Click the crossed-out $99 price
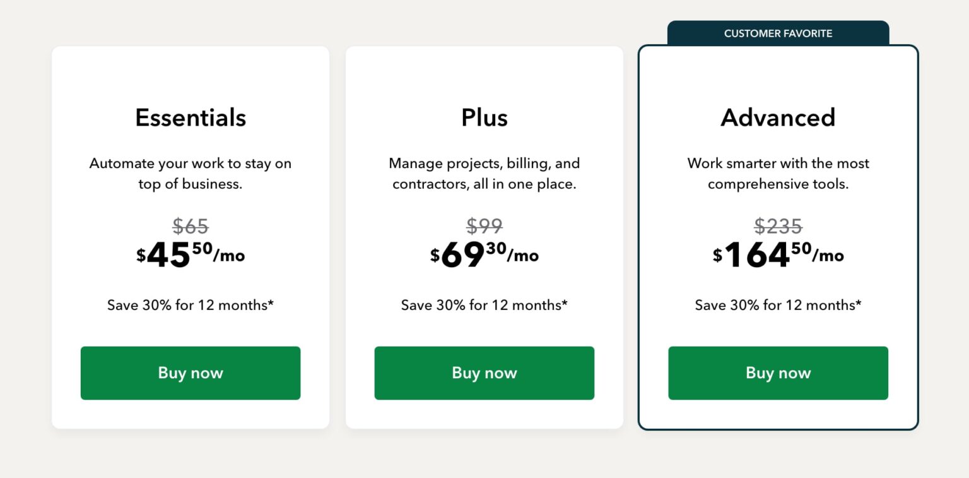Screen dimensions: 969x478 point(484,225)
